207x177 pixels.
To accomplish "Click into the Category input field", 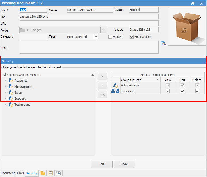I will pos(33,37).
